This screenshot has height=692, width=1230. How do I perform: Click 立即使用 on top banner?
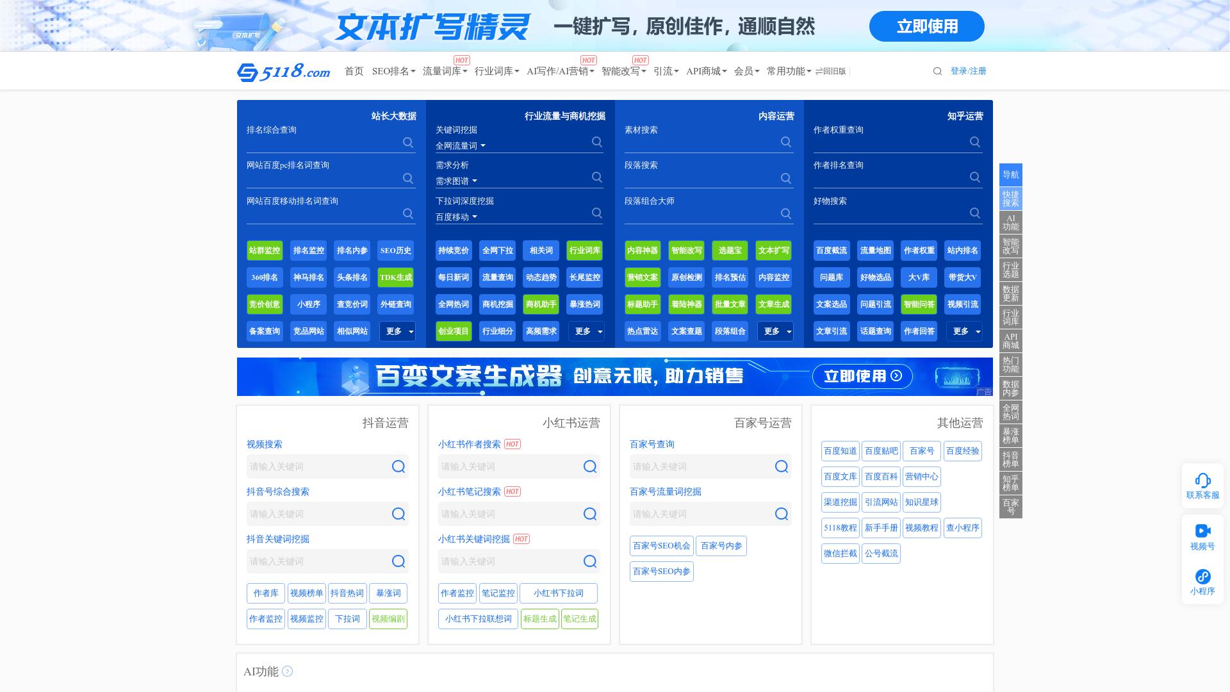pyautogui.click(x=926, y=26)
